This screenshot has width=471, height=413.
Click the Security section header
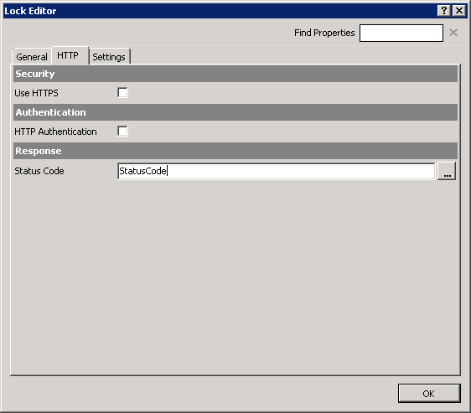coord(235,74)
